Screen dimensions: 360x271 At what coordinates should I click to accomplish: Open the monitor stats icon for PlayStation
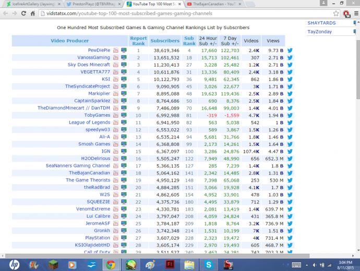tap(124, 238)
